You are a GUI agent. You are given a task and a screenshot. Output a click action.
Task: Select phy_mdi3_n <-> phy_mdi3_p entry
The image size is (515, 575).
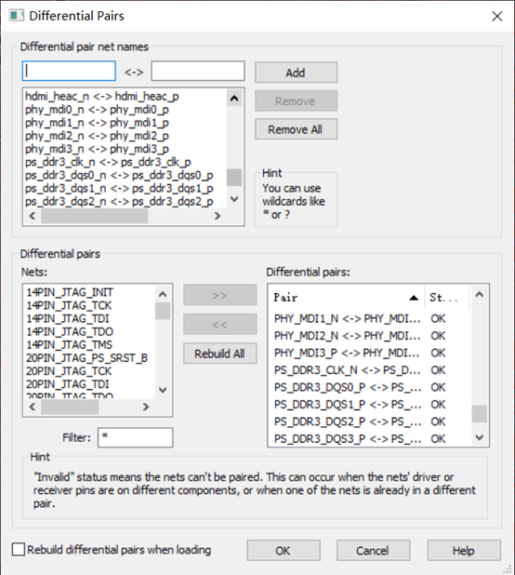point(125,149)
